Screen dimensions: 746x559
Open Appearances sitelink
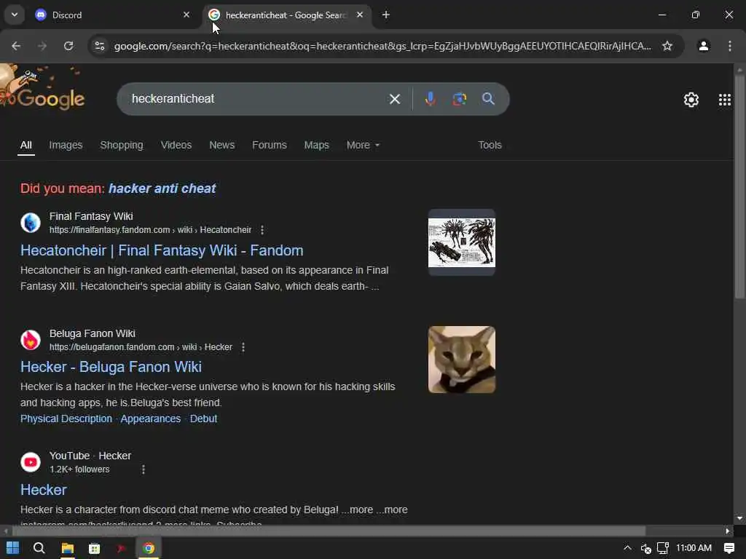tap(150, 419)
